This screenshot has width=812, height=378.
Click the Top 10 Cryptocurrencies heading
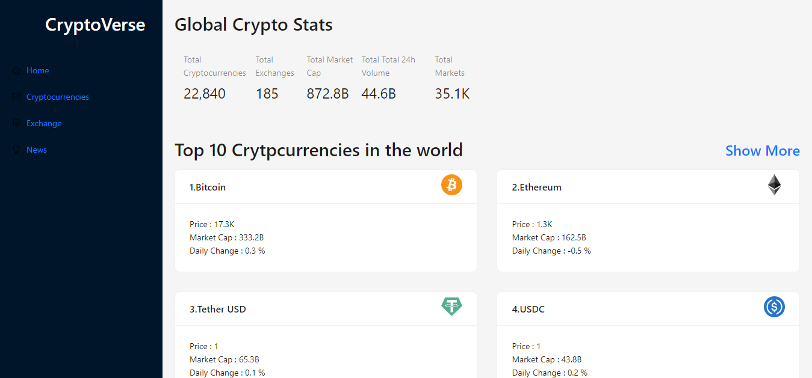pyautogui.click(x=318, y=150)
